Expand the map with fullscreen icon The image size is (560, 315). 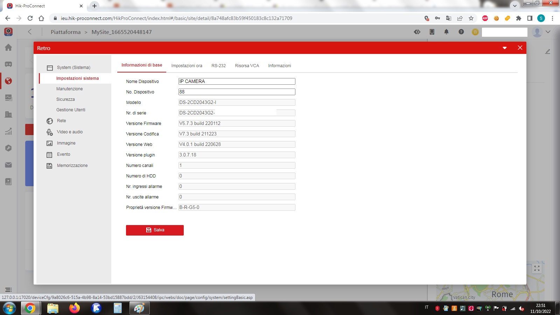point(537,268)
